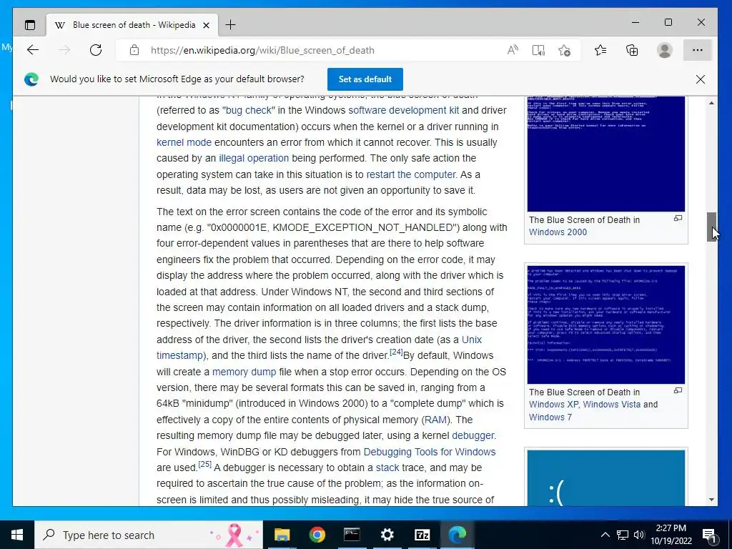Open the Windows XP blue screen thumbnail

click(x=606, y=325)
